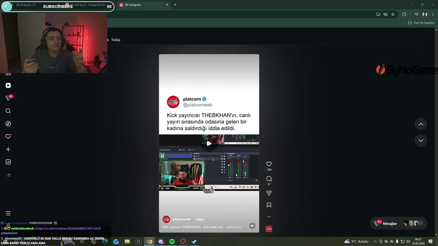Go to next reel with down arrow

coord(421,140)
